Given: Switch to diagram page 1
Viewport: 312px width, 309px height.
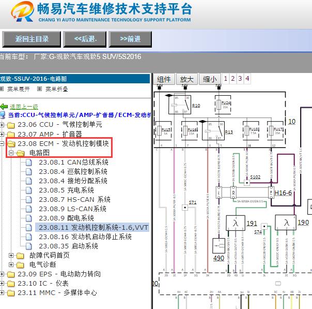Looking at the screenshot, I should click(x=225, y=78).
